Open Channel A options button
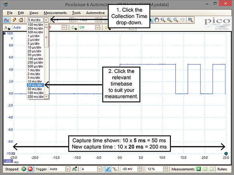Image resolution: width=234 pixels, height=175 pixels. tap(7, 28)
